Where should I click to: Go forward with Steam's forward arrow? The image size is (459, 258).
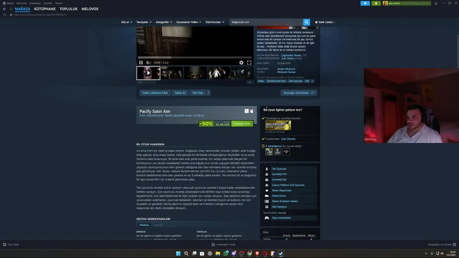tap(10, 9)
